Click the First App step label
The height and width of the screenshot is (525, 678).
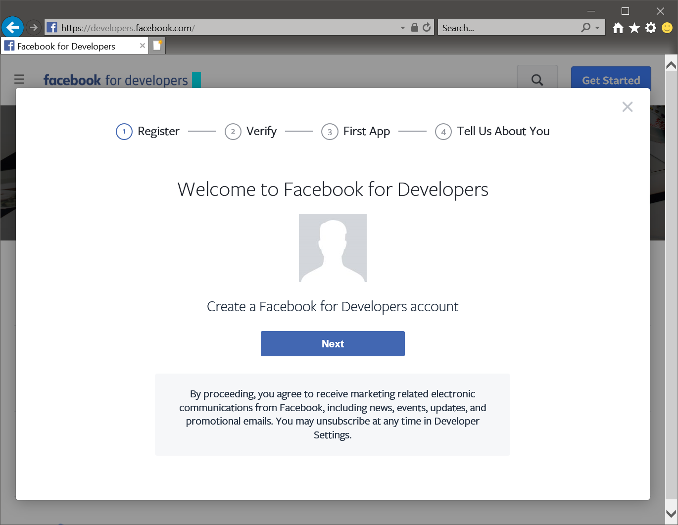(x=367, y=132)
